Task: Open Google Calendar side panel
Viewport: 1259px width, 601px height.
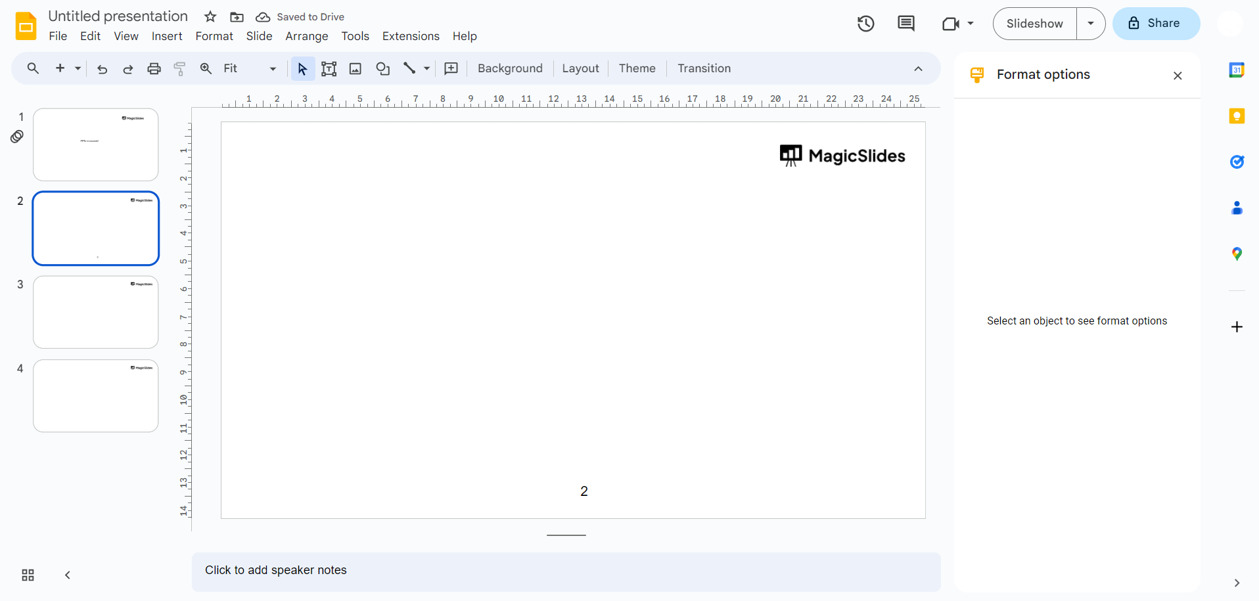Action: click(x=1237, y=70)
